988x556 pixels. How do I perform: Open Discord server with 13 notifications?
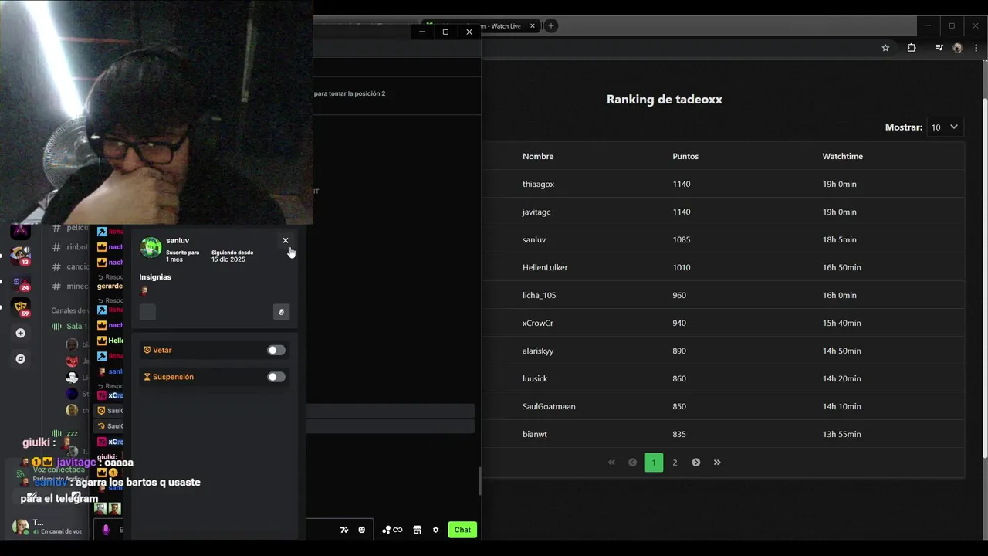click(x=21, y=256)
